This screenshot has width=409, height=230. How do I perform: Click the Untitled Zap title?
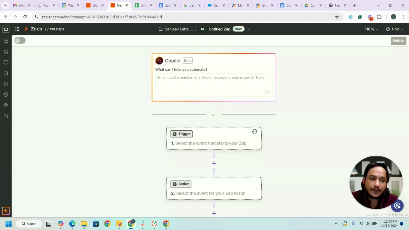(x=220, y=29)
